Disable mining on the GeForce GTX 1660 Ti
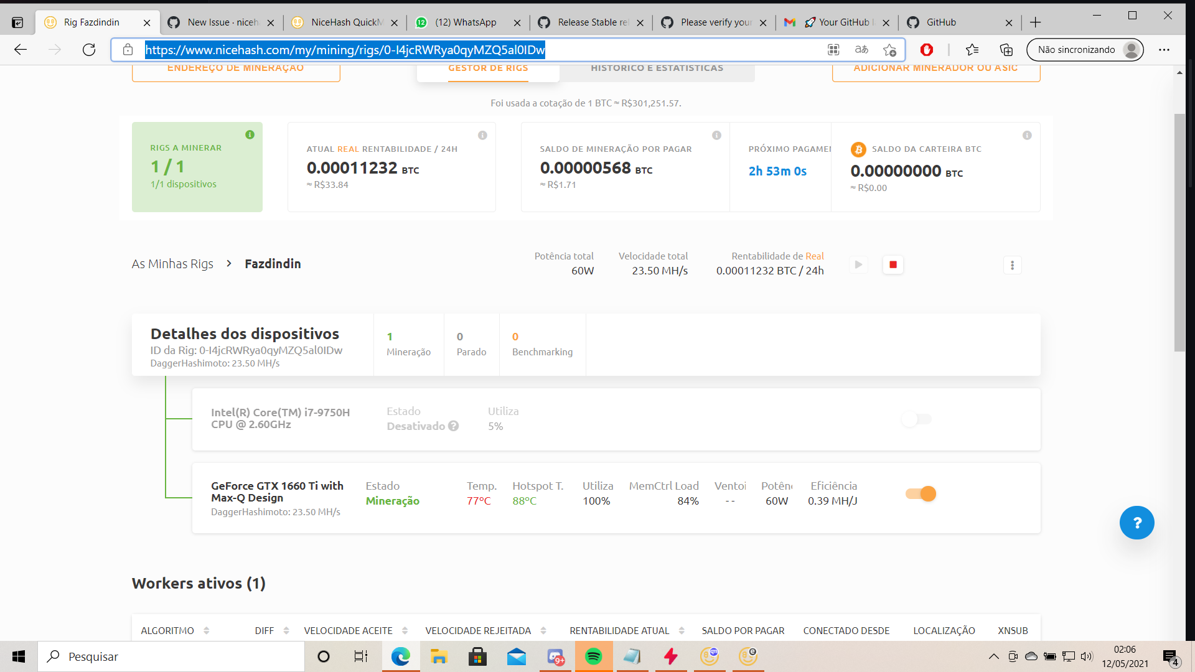1195x672 pixels. (921, 493)
